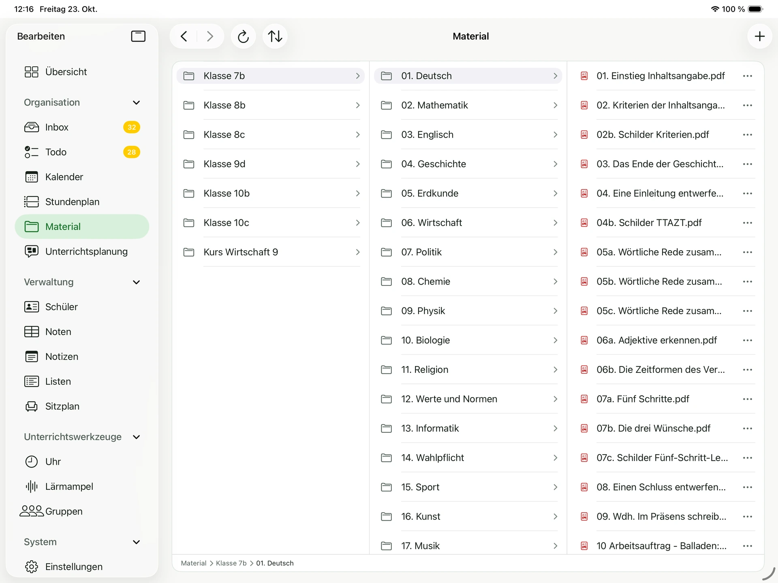This screenshot has height=583, width=778.
Task: Click Klasse 7b in the breadcrumb
Action: (231, 563)
